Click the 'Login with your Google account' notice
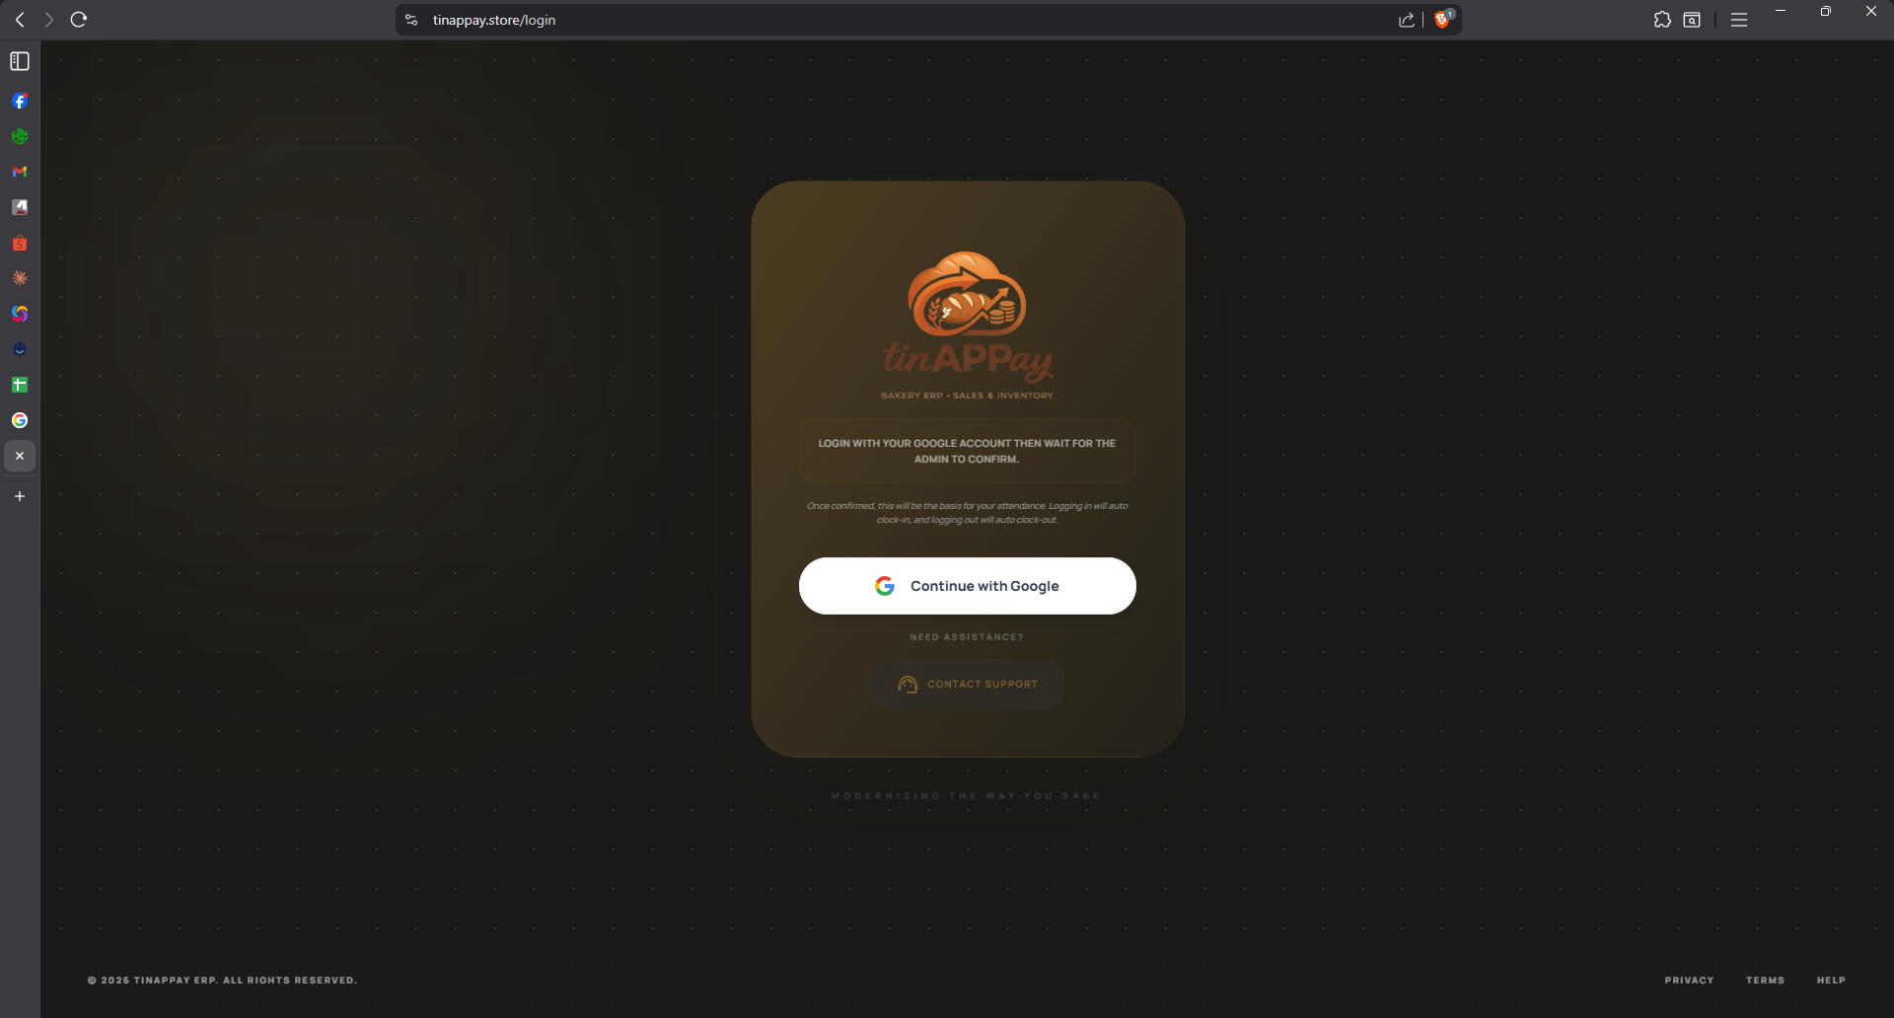Image resolution: width=1894 pixels, height=1018 pixels. pyautogui.click(x=967, y=451)
